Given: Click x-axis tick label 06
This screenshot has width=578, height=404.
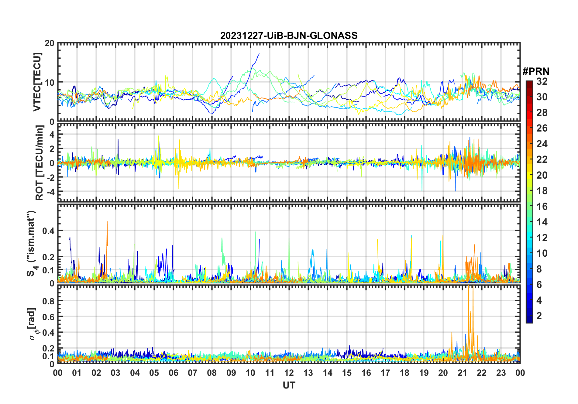Looking at the screenshot, I should [x=173, y=373].
